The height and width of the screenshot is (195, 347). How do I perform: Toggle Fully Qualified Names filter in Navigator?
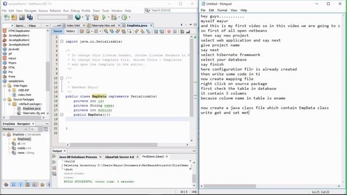[x=42, y=184]
